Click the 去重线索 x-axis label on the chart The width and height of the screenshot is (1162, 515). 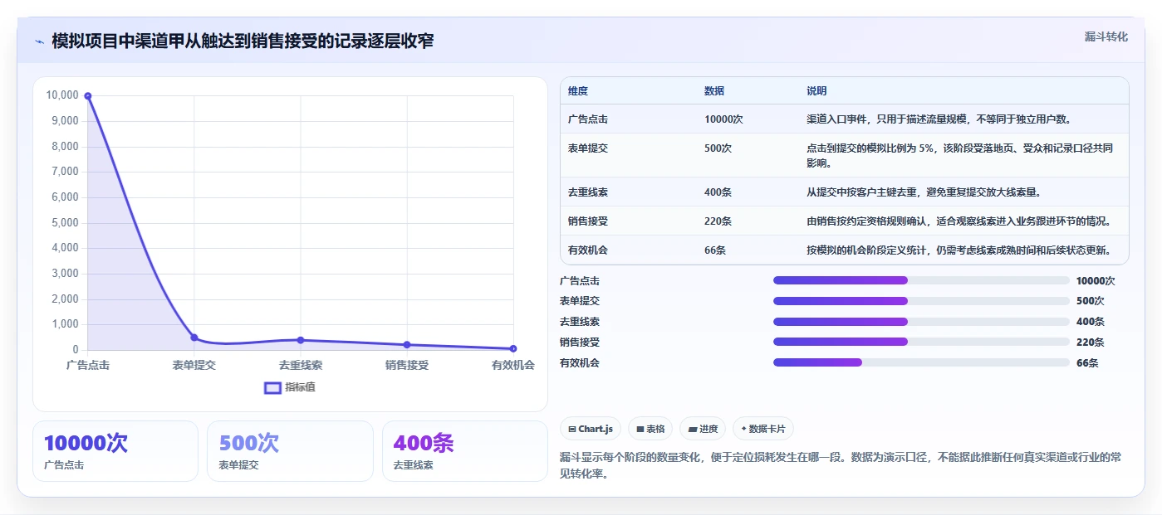(301, 365)
